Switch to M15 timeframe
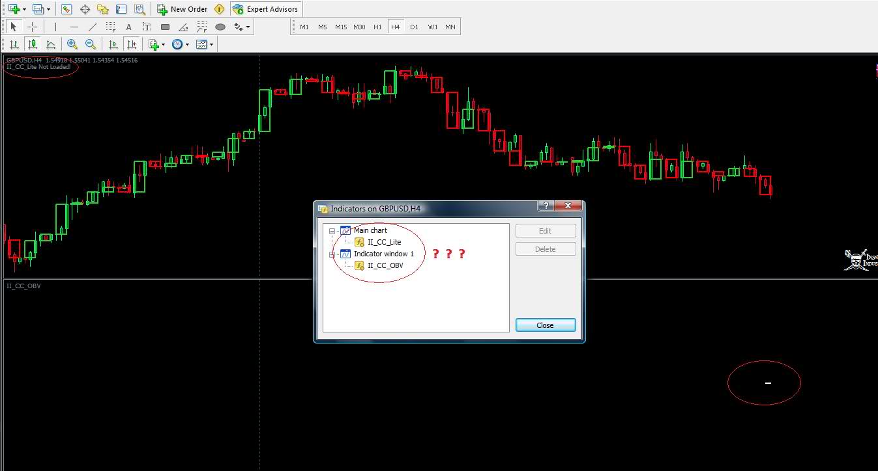Image resolution: width=878 pixels, height=471 pixels. 341,27
